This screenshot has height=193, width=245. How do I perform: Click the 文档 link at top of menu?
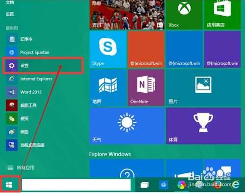click(10, 2)
